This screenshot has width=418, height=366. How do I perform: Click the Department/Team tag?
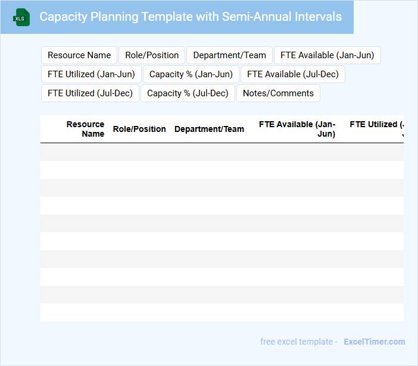229,55
